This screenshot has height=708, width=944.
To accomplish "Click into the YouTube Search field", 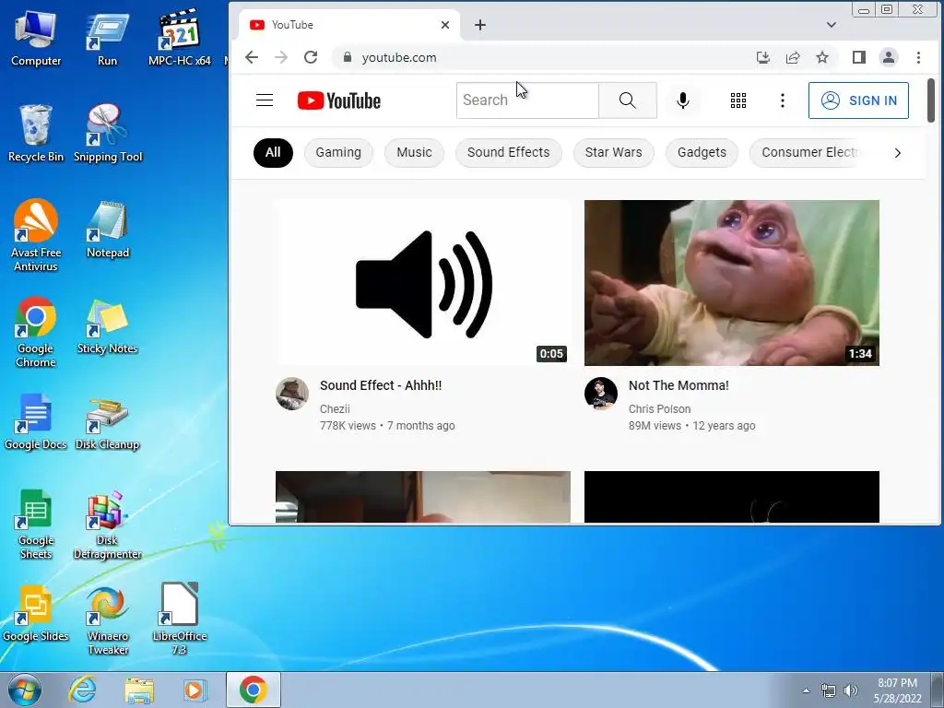I will (527, 100).
